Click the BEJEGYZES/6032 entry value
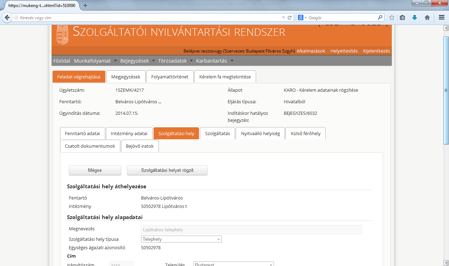Image resolution: width=449 pixels, height=266 pixels. point(300,113)
